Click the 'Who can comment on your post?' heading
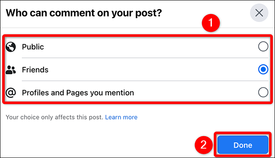This screenshot has height=158, width=275. point(84,13)
